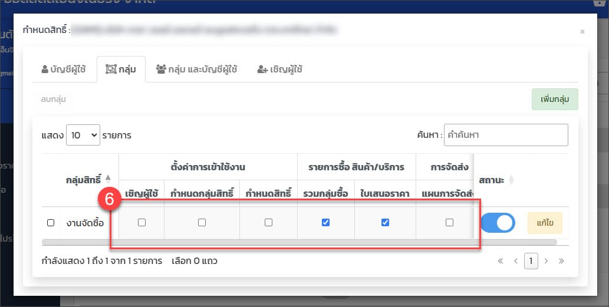Sort by the สถานะ column icon
Screen dimensions: 609x307
pyautogui.click(x=511, y=180)
